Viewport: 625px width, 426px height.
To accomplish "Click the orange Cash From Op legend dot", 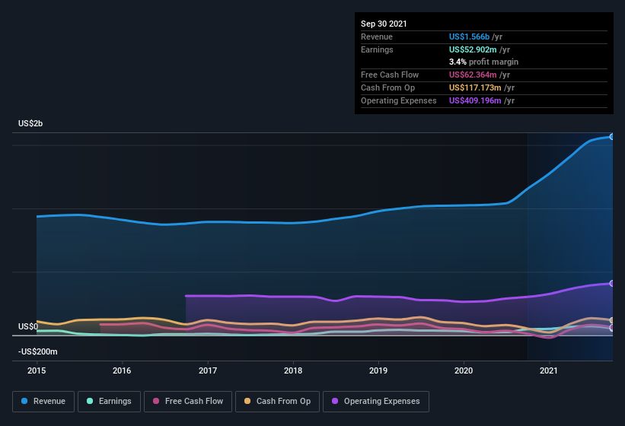I will [247, 401].
